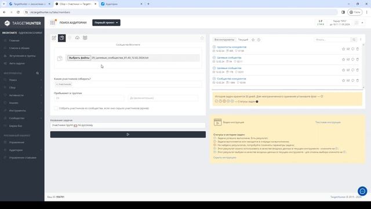Delete the Целевые сообщества task with 84 results
This screenshot has width=371, height=209.
pos(358,59)
